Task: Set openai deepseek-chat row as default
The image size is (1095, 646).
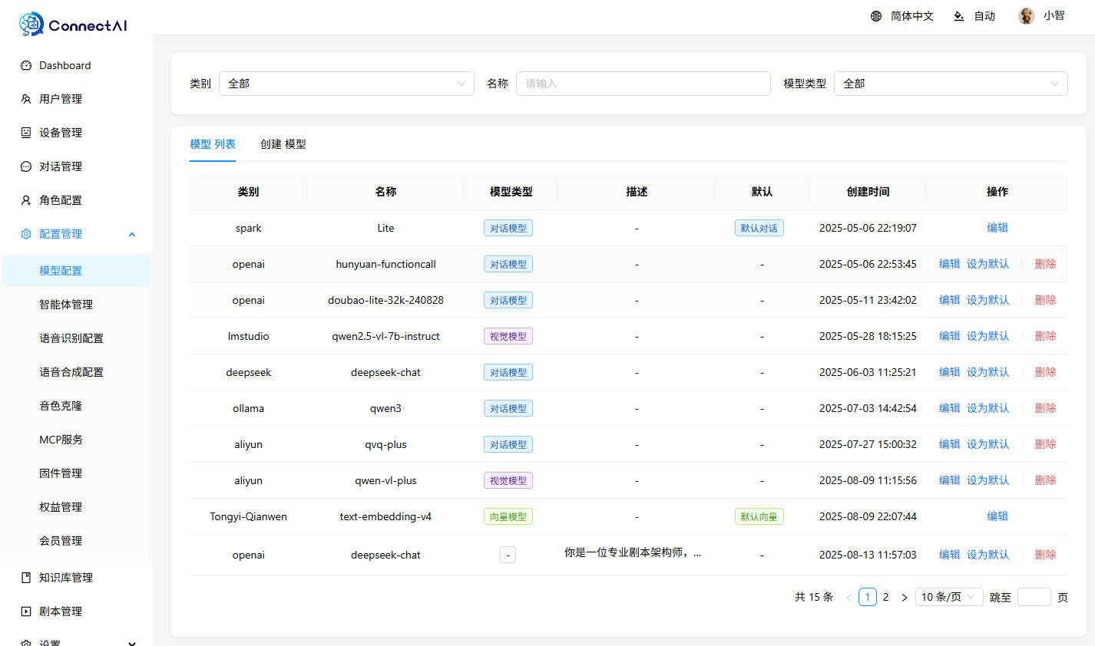Action: [987, 555]
